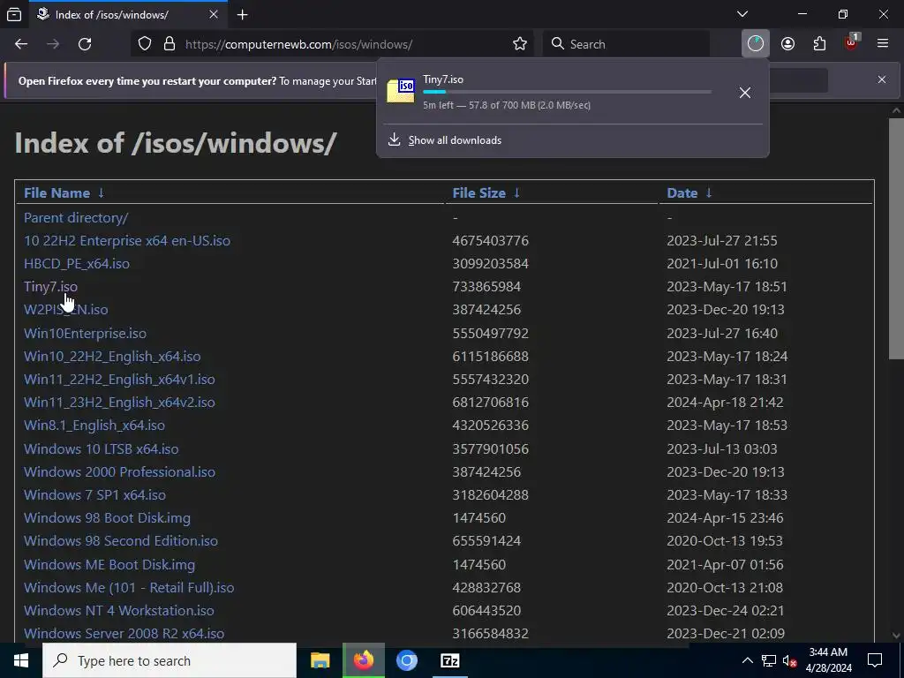
Task: Download Windows NT 4 Workstation.iso
Action: click(119, 611)
